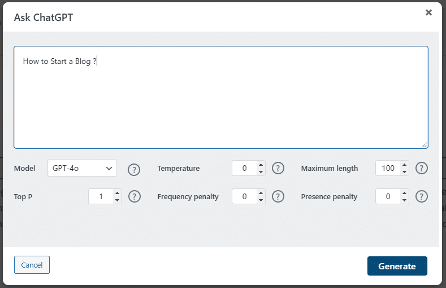Show help tooltip for Temperature setting

(278, 168)
